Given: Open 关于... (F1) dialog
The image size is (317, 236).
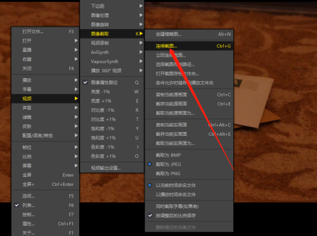Looking at the screenshot, I should (45, 233).
